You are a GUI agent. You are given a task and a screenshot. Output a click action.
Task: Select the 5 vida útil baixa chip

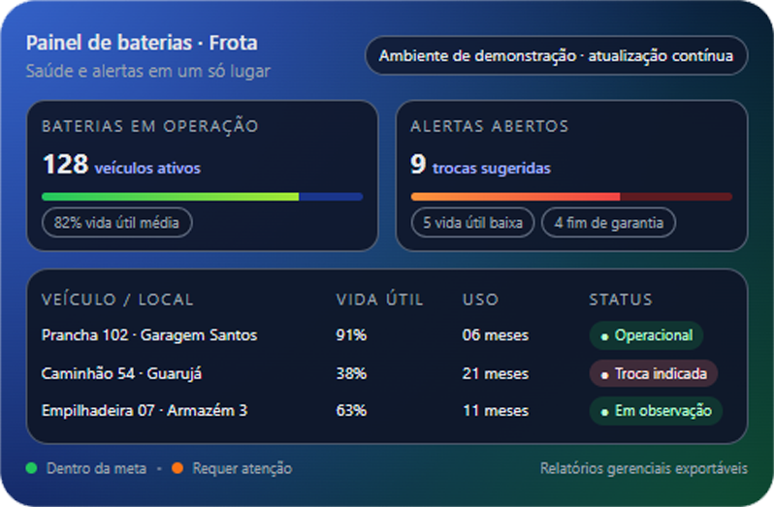[473, 223]
